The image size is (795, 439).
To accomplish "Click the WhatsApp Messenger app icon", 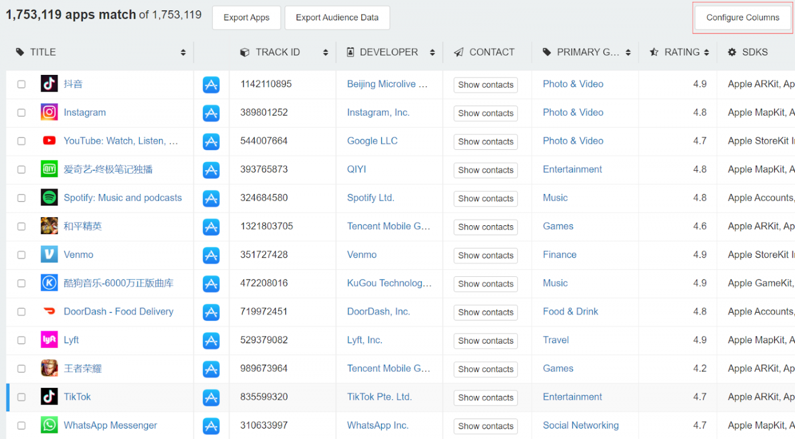I will click(49, 425).
